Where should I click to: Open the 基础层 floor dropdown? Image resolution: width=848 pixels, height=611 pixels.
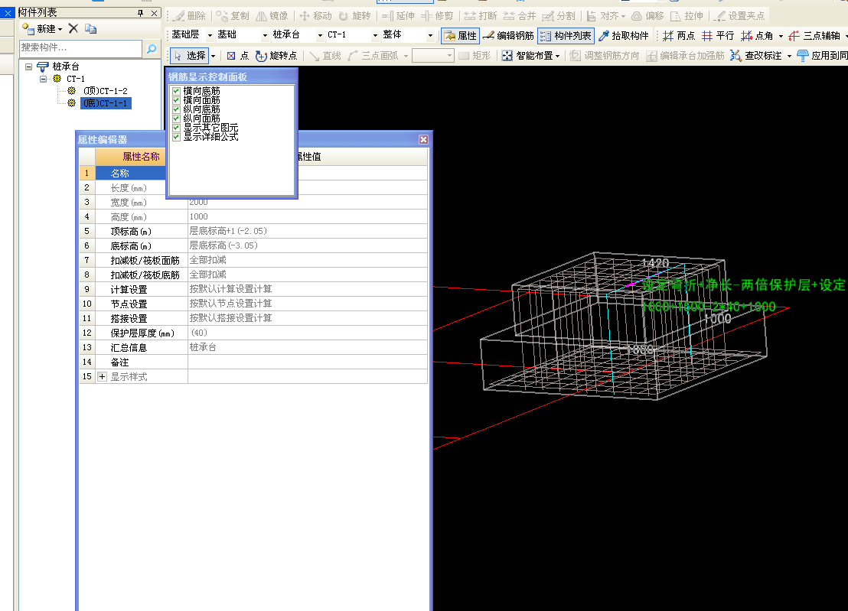(210, 36)
